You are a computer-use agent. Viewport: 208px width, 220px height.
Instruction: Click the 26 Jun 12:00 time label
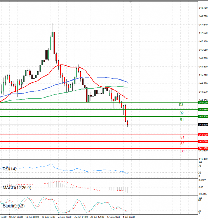(97, 217)
